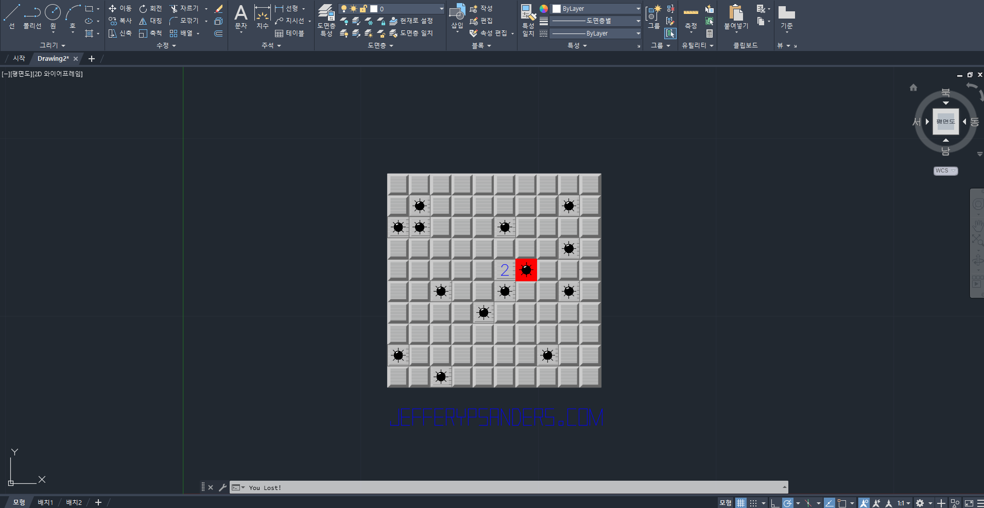Open the object color wheel swatch
The width and height of the screenshot is (984, 508).
544,9
